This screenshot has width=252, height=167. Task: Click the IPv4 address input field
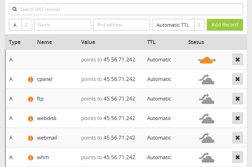(x=121, y=25)
